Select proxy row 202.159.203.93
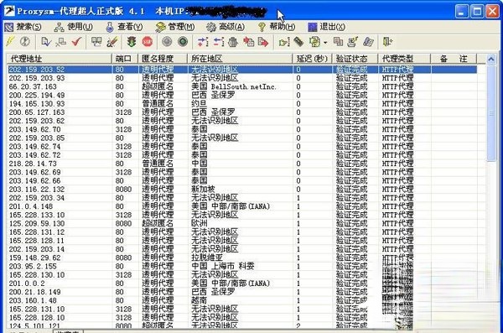Image resolution: width=503 pixels, height=333 pixels. (x=242, y=78)
